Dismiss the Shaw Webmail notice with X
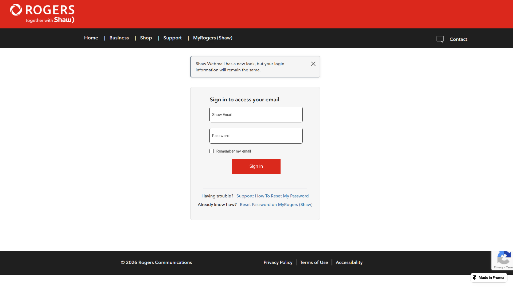 click(313, 64)
